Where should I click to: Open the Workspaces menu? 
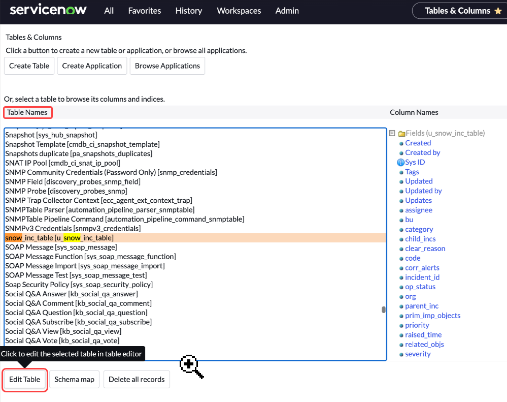[239, 11]
